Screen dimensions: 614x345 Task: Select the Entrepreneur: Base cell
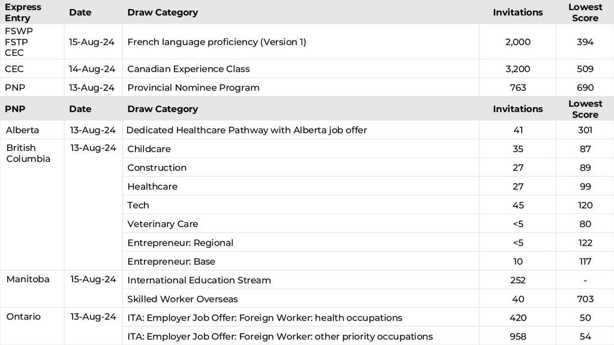click(171, 261)
